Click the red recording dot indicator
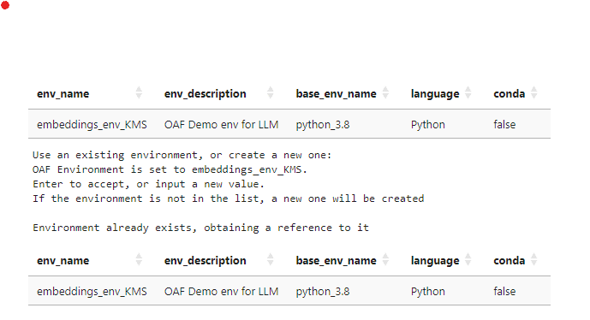Image resolution: width=590 pixels, height=320 pixels. 5,5
